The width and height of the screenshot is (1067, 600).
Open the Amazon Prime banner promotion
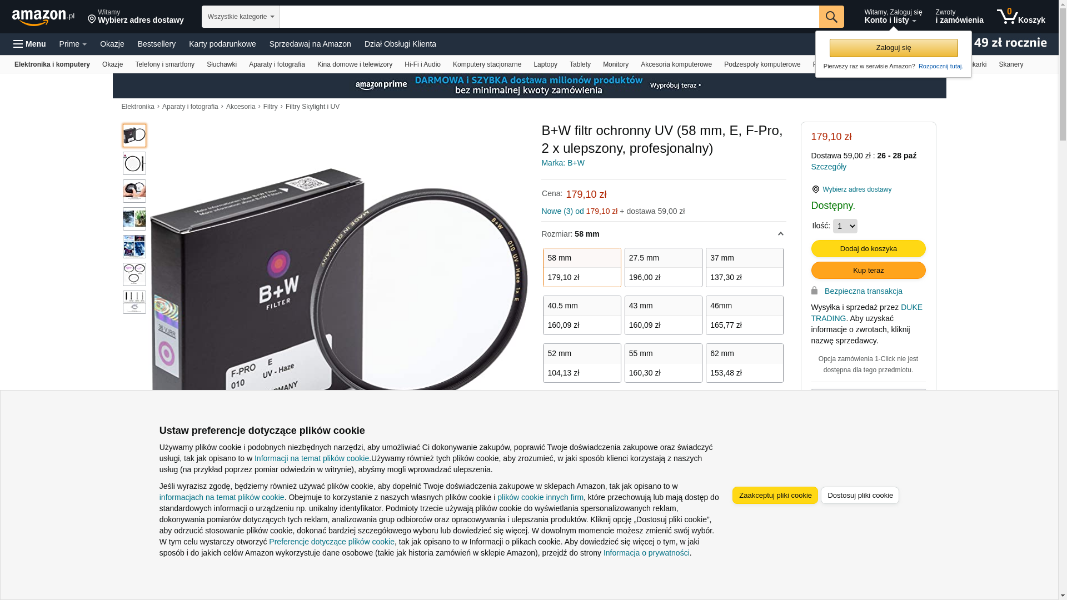pyautogui.click(x=529, y=86)
